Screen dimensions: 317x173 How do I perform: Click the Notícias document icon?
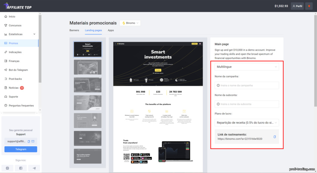click(6, 88)
